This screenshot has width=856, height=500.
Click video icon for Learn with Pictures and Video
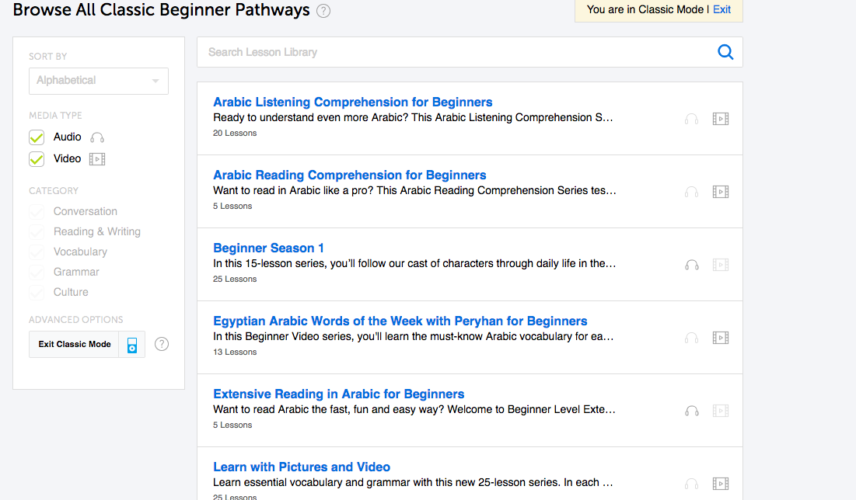tap(720, 484)
